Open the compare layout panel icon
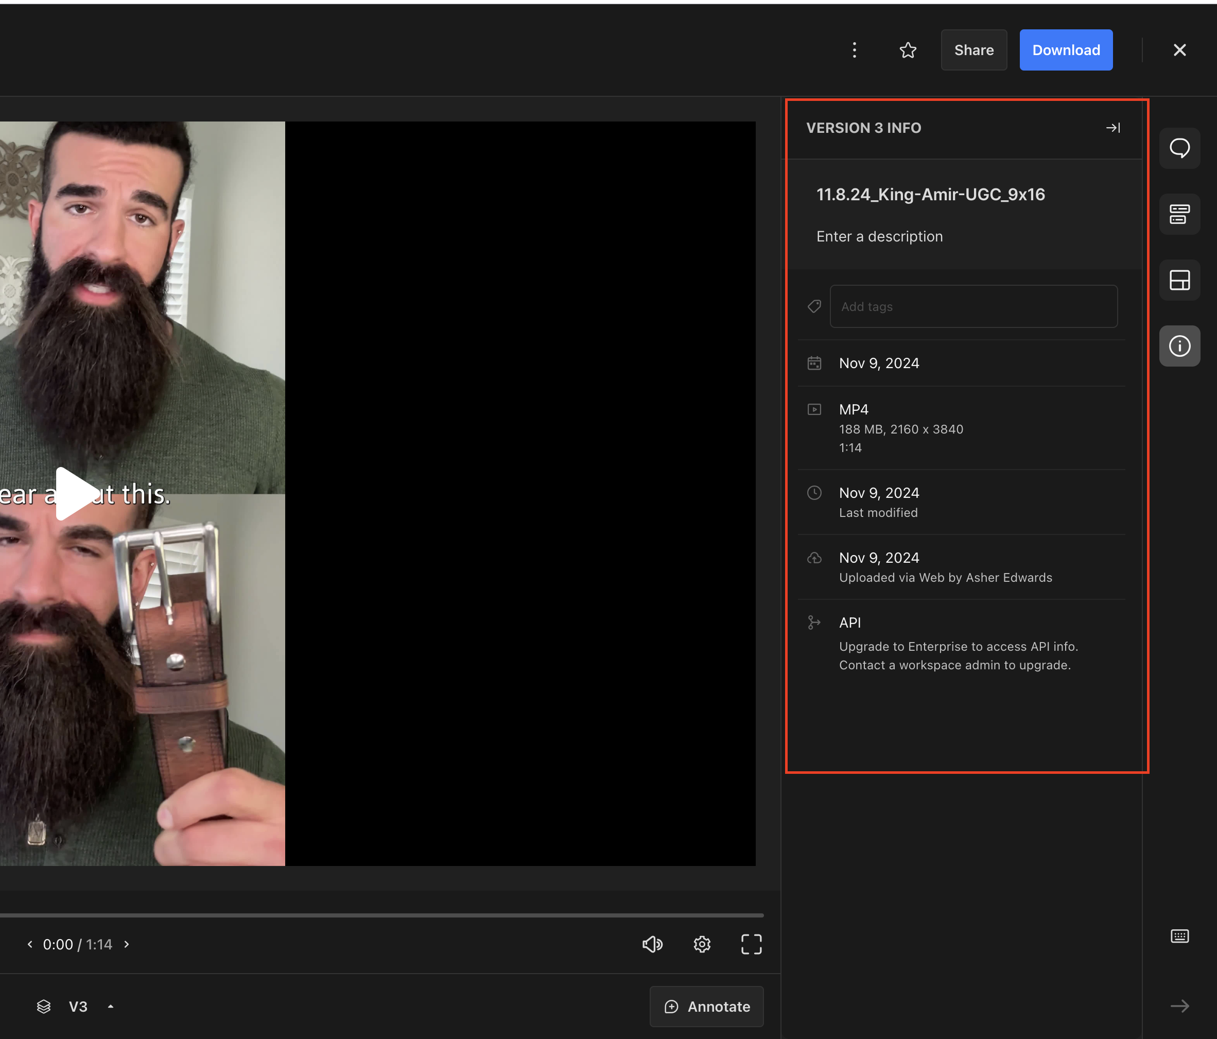 pyautogui.click(x=1179, y=280)
